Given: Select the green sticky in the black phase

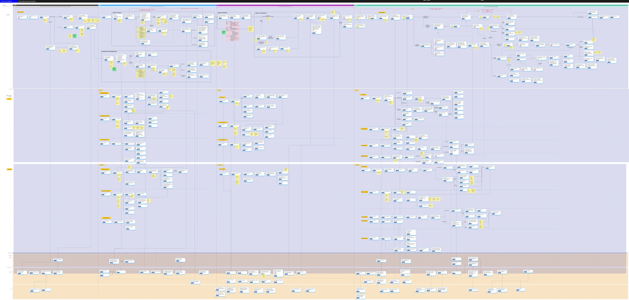Looking at the screenshot, I should (x=75, y=36).
